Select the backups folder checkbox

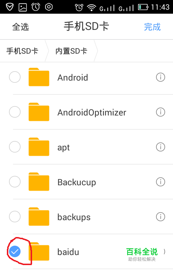[15, 217]
